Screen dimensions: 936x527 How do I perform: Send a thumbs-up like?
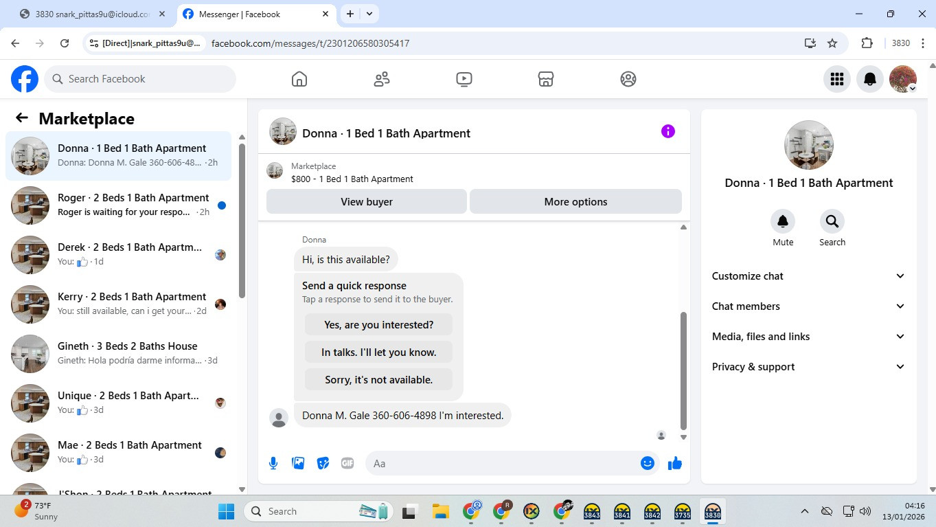675,463
